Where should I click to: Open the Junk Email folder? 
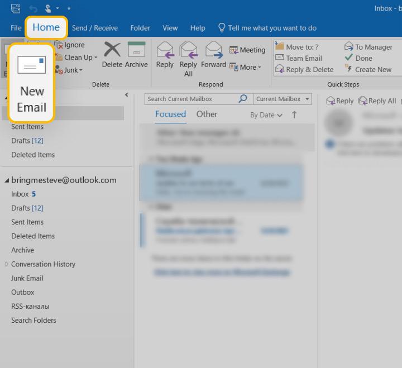[27, 278]
